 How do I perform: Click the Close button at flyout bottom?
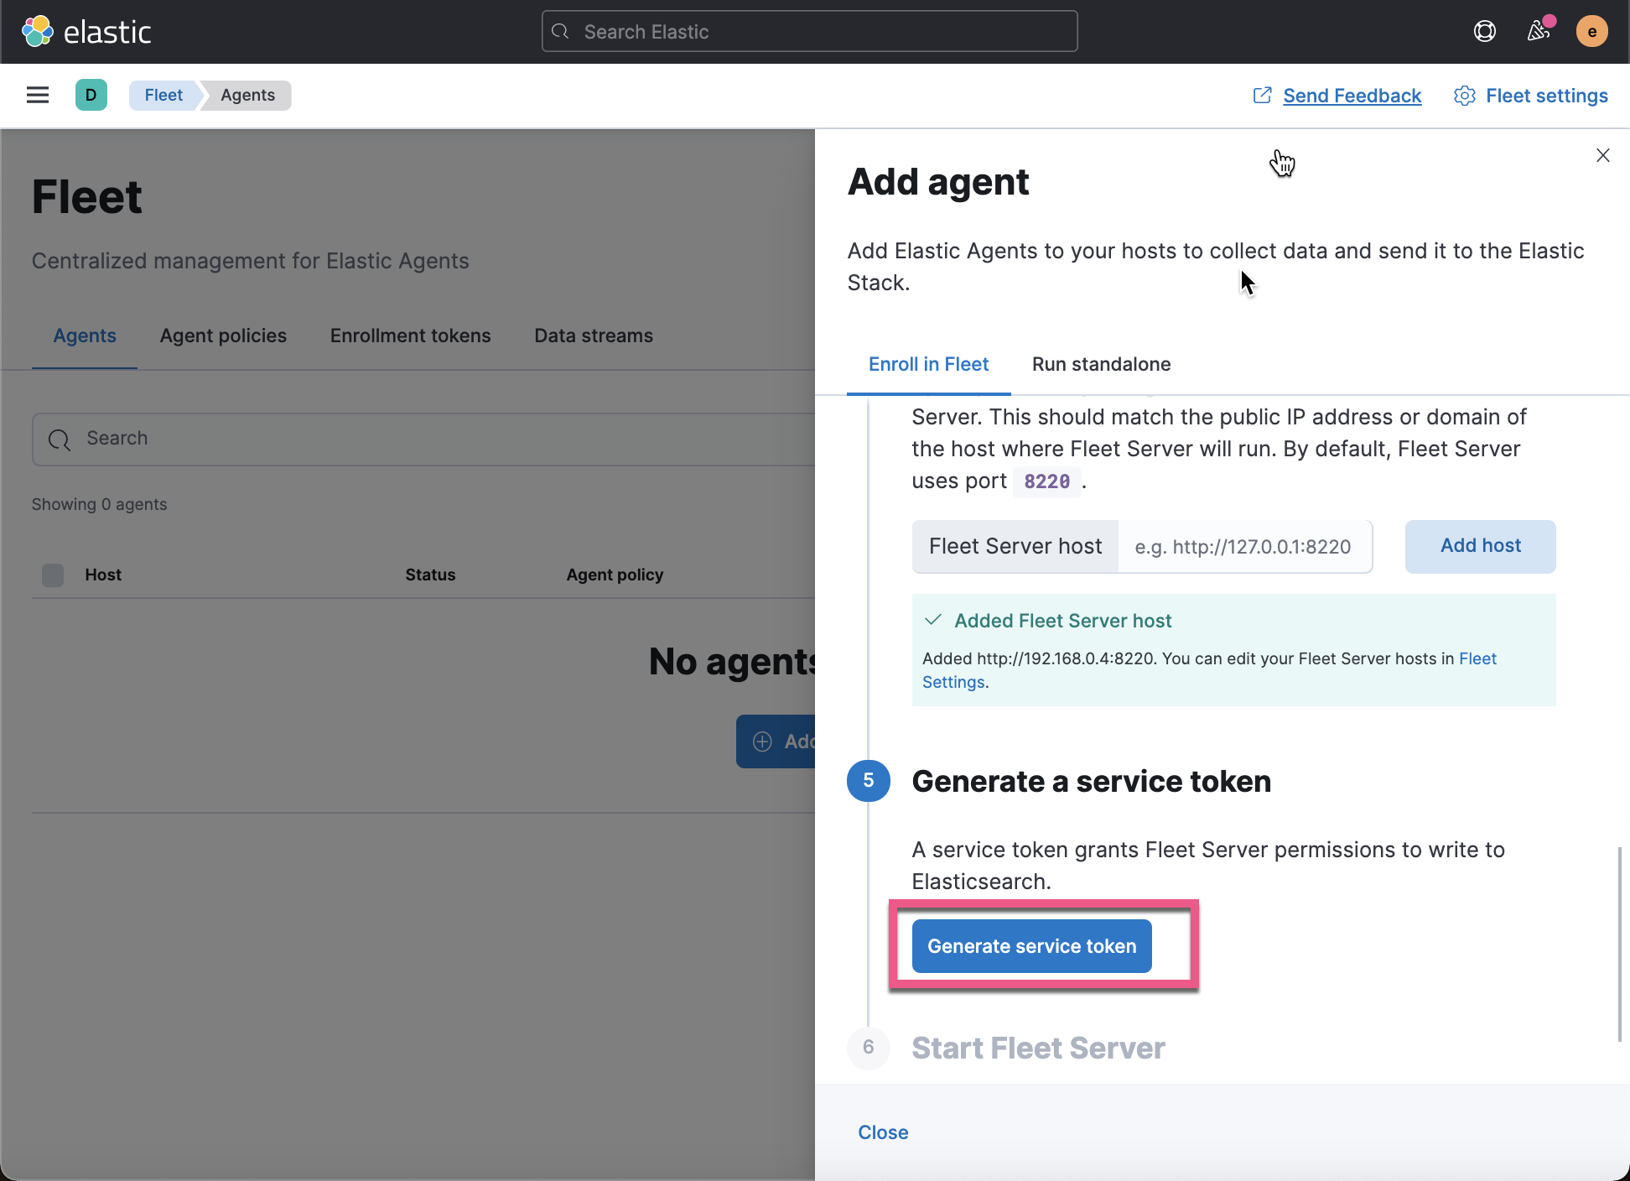883,1132
